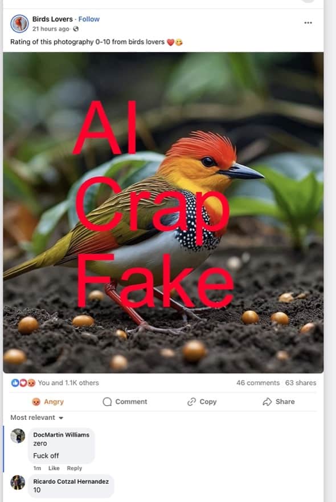Reply to DocMartin Williams' comment
The image size is (336, 502).
[75, 468]
